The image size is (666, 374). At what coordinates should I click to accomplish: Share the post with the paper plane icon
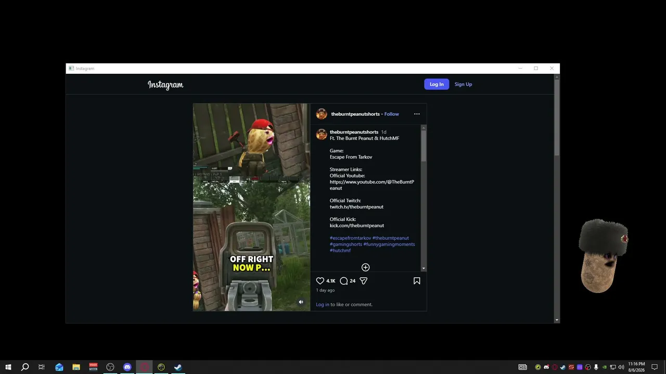click(364, 281)
